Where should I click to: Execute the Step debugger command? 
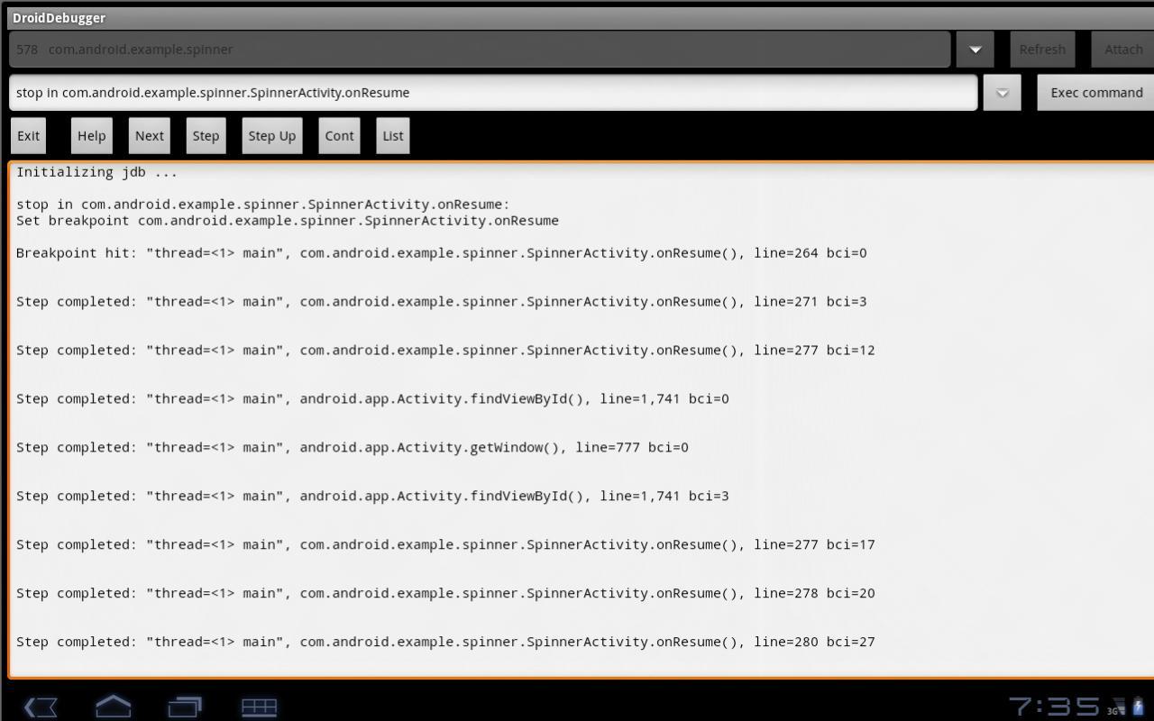pyautogui.click(x=206, y=135)
